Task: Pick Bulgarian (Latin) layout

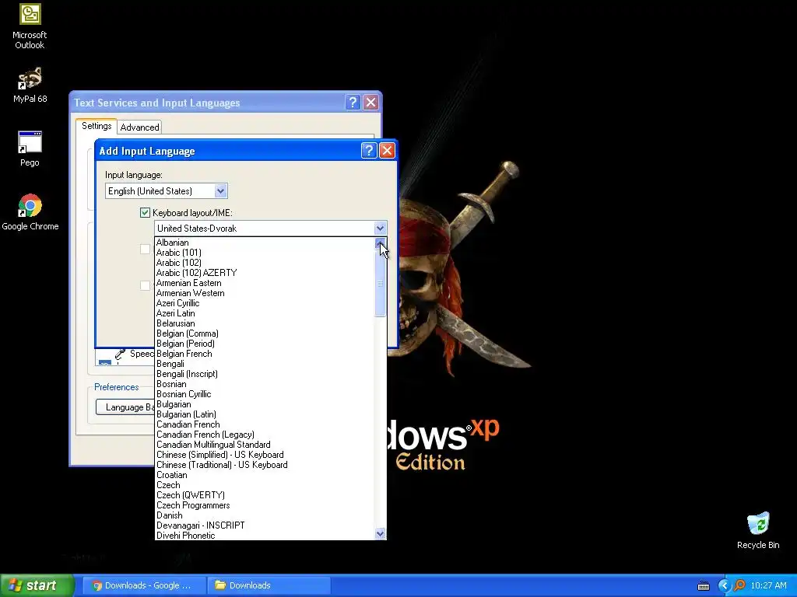Action: coord(265,415)
